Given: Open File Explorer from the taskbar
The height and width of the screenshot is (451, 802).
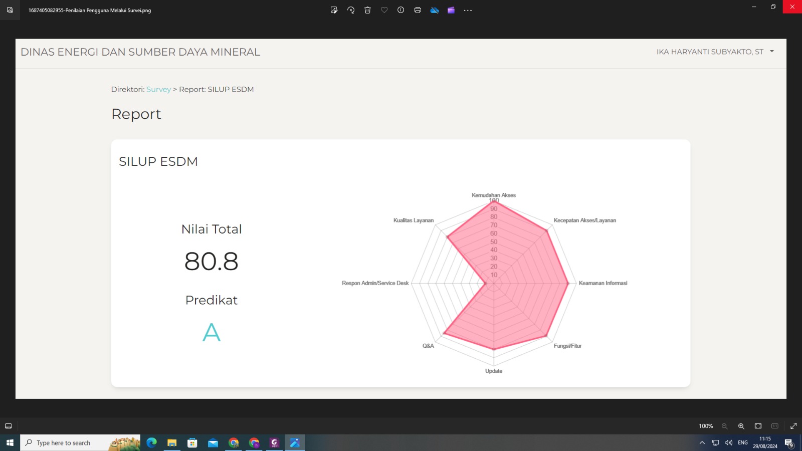Looking at the screenshot, I should point(172,443).
